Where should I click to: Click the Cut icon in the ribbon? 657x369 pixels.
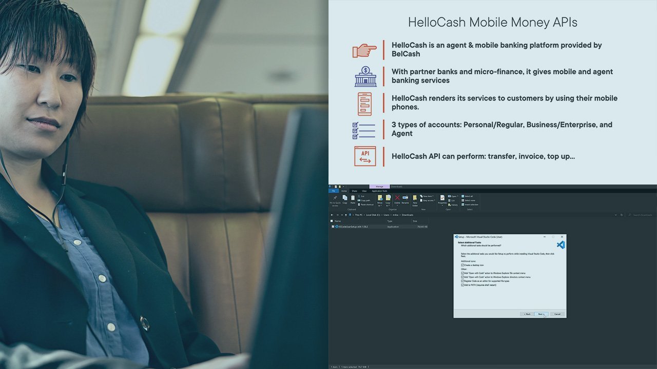point(361,196)
